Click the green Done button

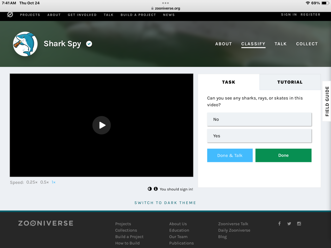coord(283,155)
